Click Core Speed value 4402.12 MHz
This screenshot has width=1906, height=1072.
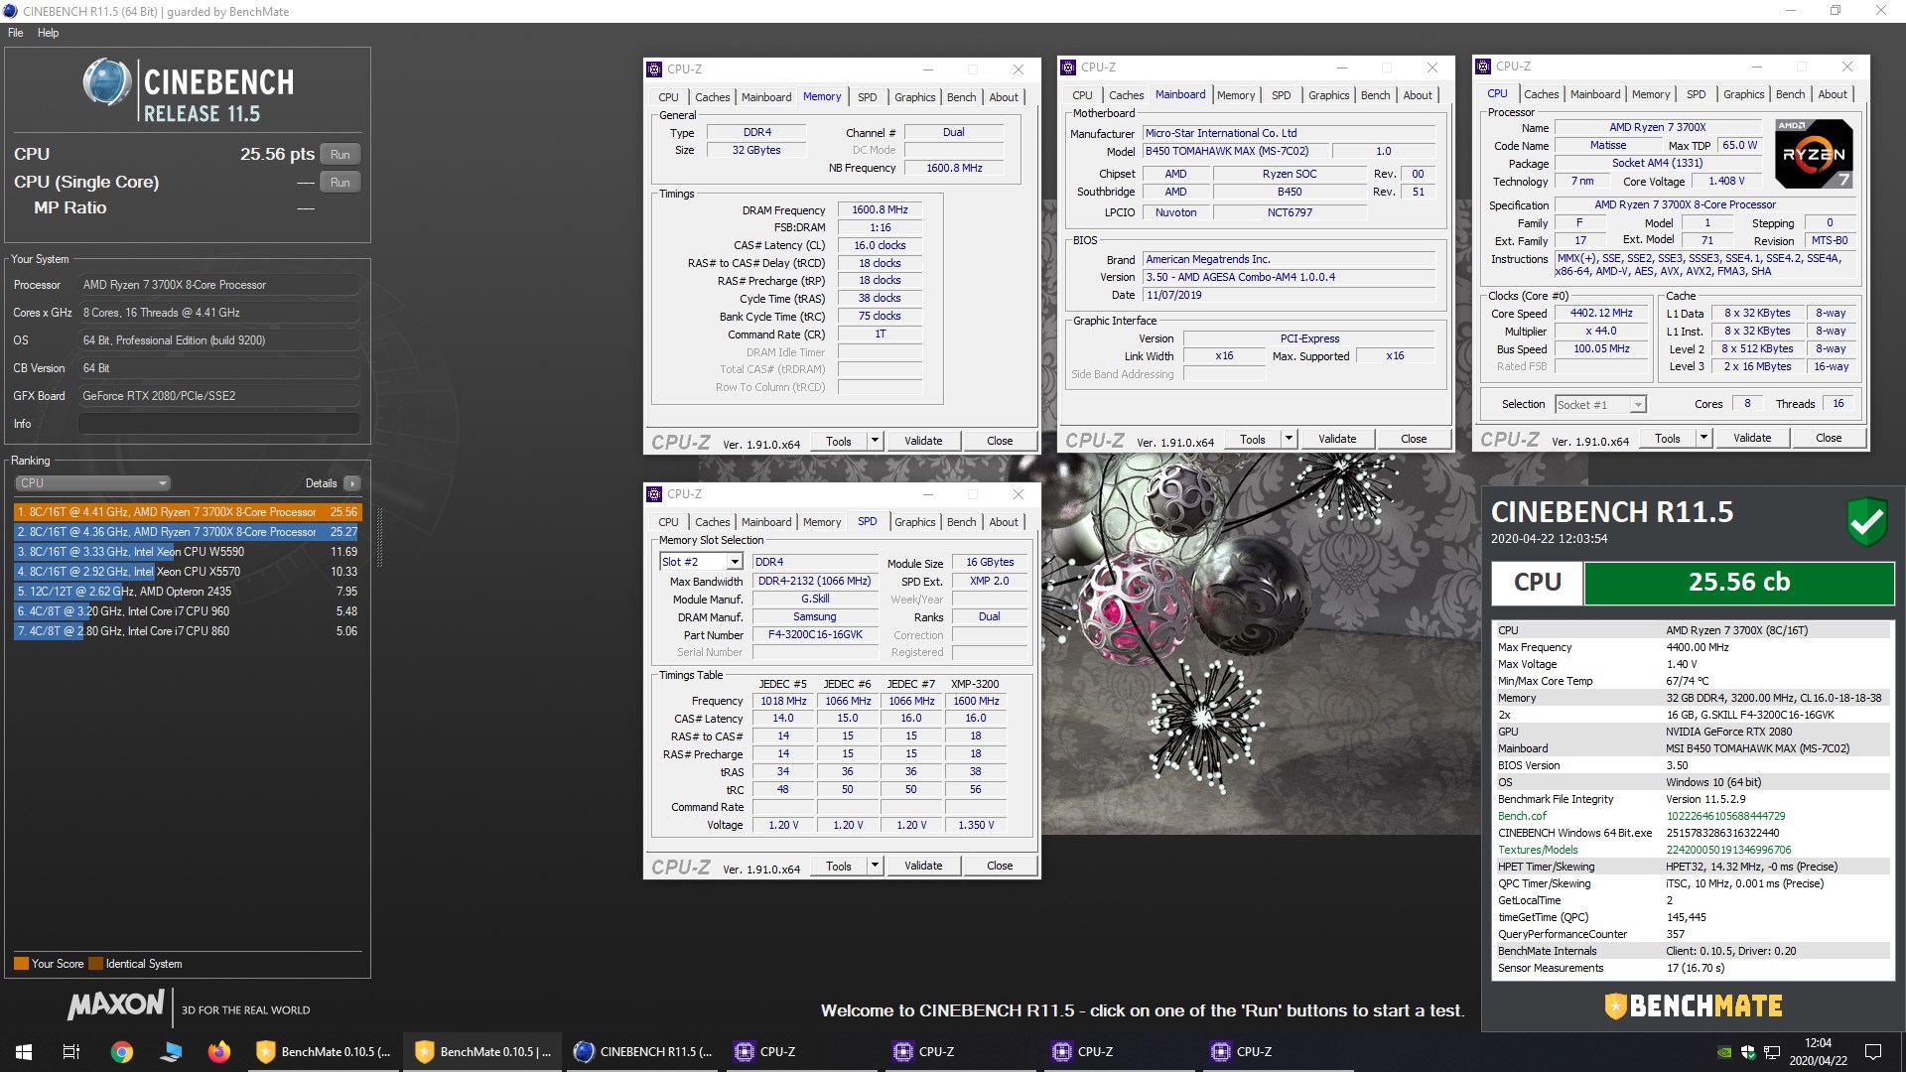(1601, 314)
